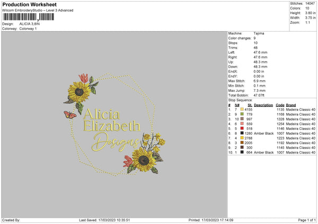Screen dimensions: 318x224
Task: Select thread code '1223'
Action: tap(280, 138)
